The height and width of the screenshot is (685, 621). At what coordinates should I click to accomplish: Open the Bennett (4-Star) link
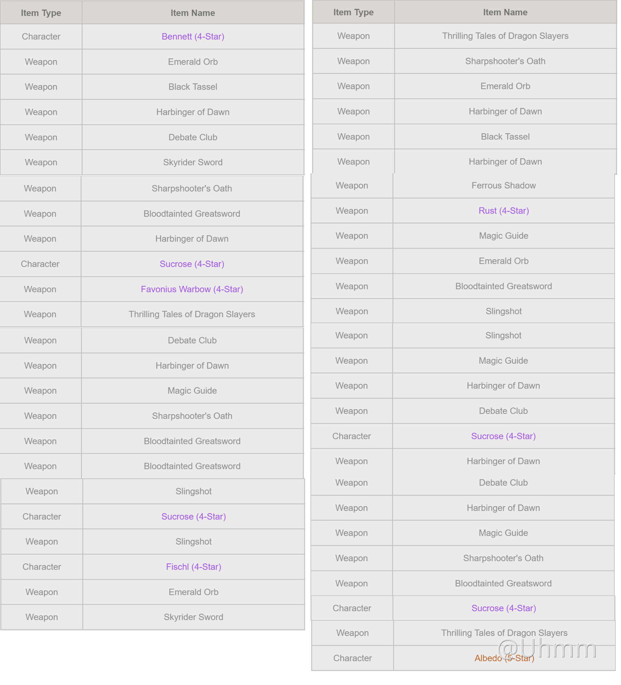[193, 36]
